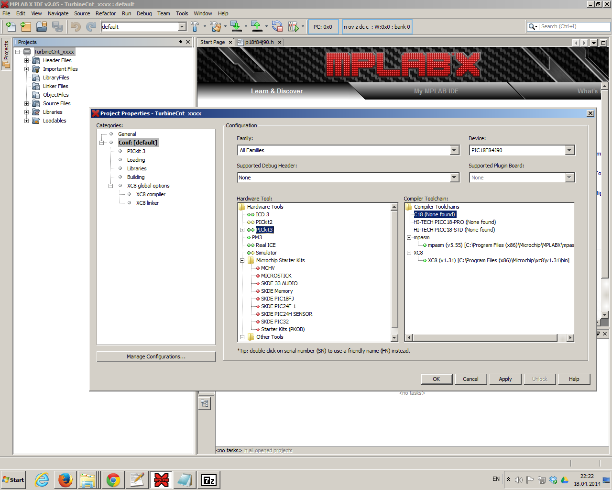Open the File menu
The width and height of the screenshot is (612, 490).
tap(6, 13)
